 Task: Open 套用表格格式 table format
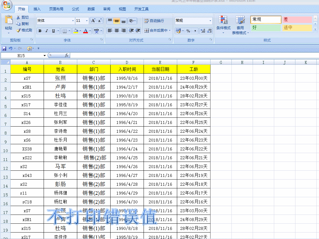click(x=240, y=24)
